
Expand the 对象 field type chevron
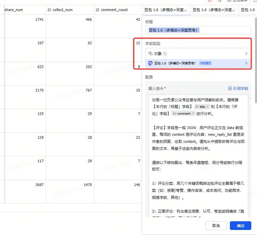click(x=246, y=53)
